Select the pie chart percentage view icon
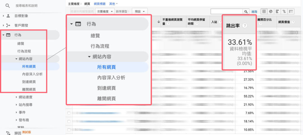The height and width of the screenshot is (135, 303). pyautogui.click(x=271, y=11)
